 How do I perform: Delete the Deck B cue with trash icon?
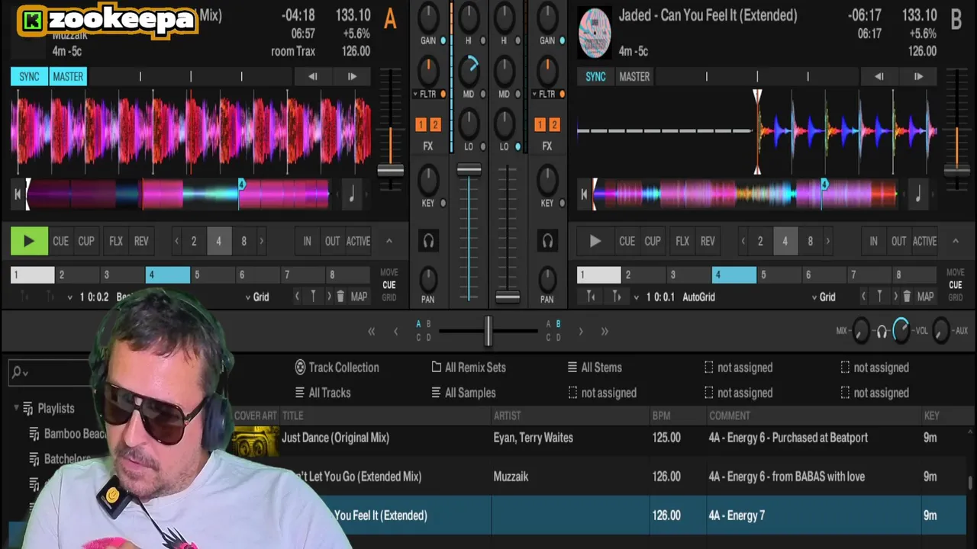click(x=907, y=297)
